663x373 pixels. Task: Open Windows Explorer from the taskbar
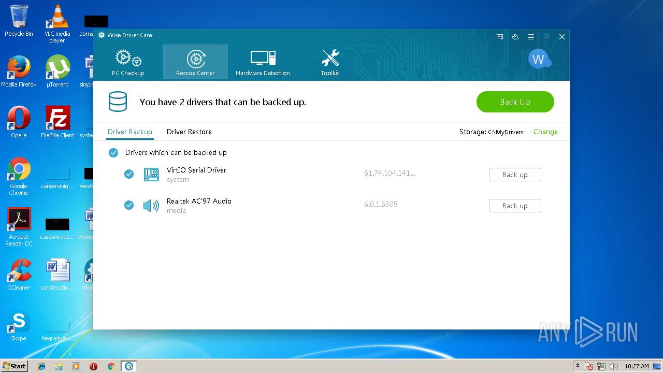coord(59,366)
